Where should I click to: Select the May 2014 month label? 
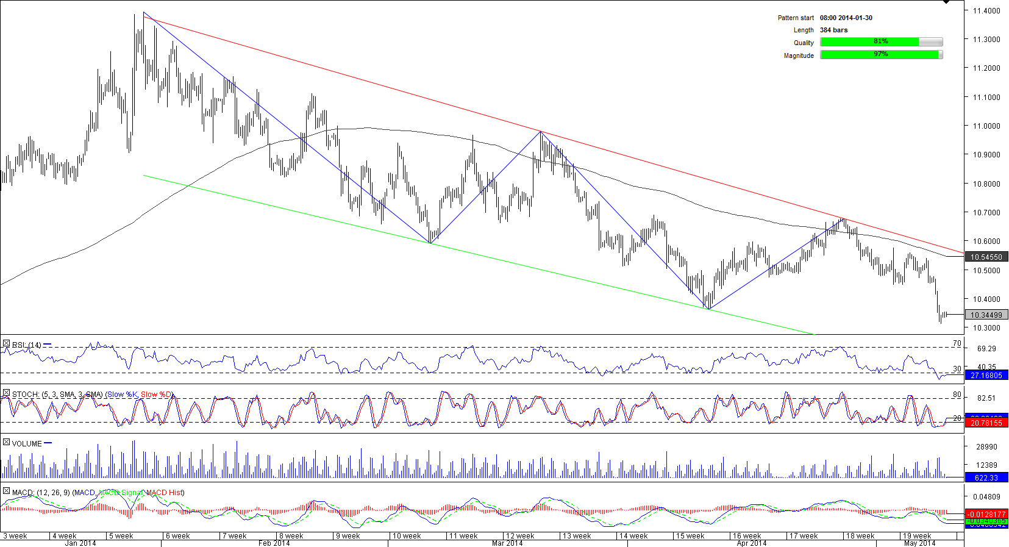coord(920,543)
